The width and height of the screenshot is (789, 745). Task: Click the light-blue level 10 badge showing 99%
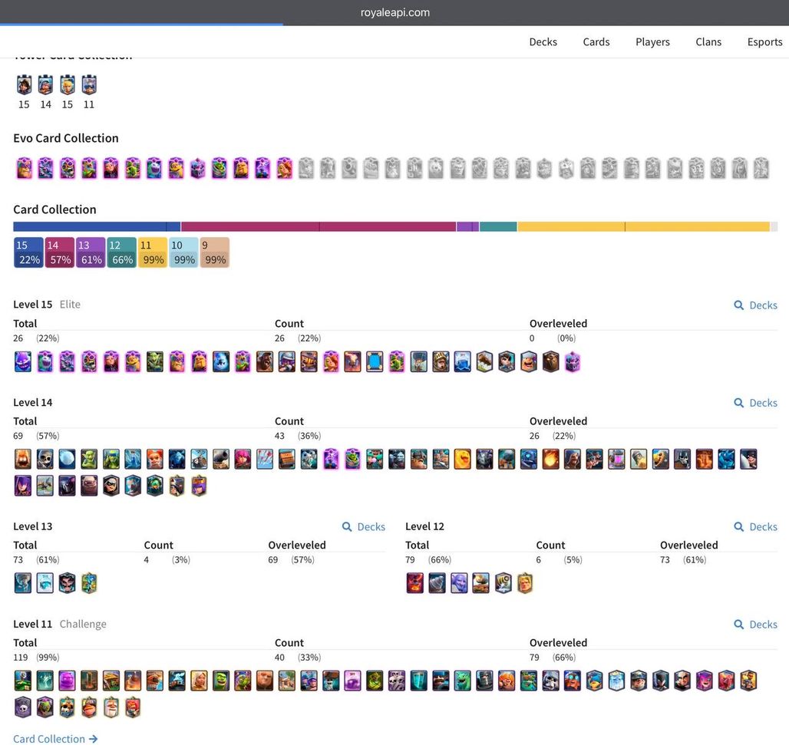point(183,252)
